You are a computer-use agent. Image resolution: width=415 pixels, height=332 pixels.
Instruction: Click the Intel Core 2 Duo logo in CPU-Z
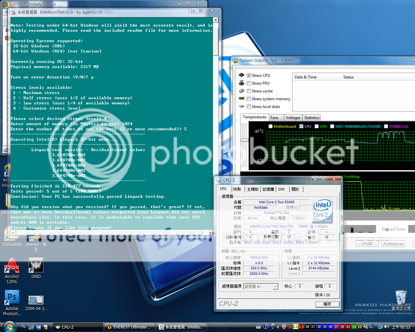tap(322, 210)
